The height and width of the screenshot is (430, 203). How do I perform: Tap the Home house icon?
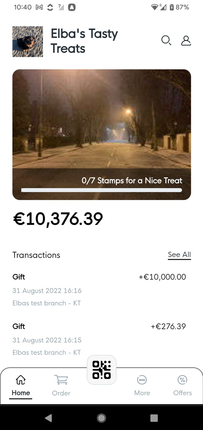(x=21, y=380)
